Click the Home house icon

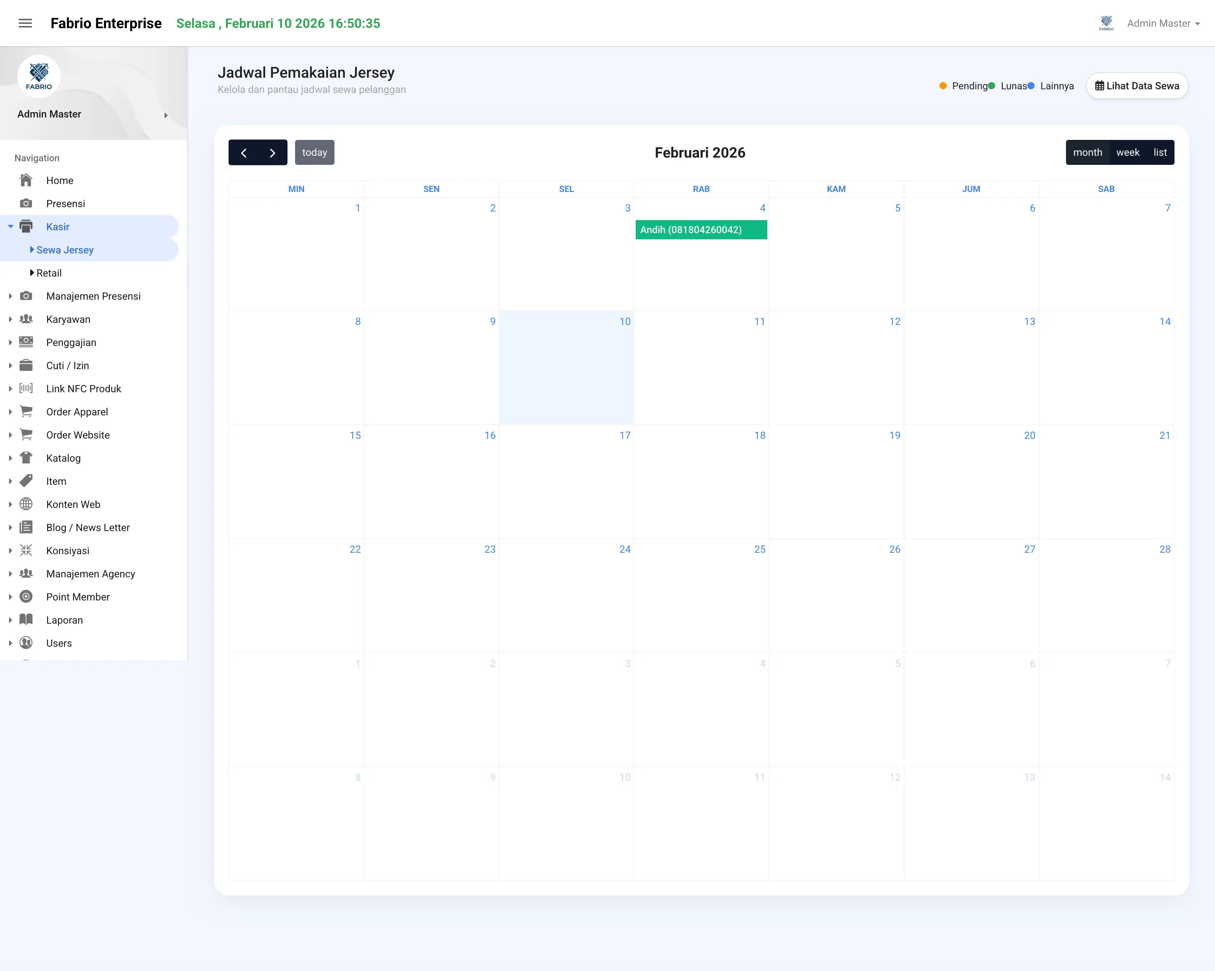coord(26,180)
